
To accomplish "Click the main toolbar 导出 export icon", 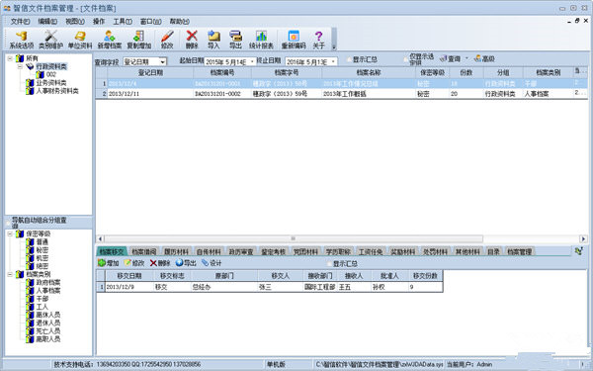I will pos(235,40).
